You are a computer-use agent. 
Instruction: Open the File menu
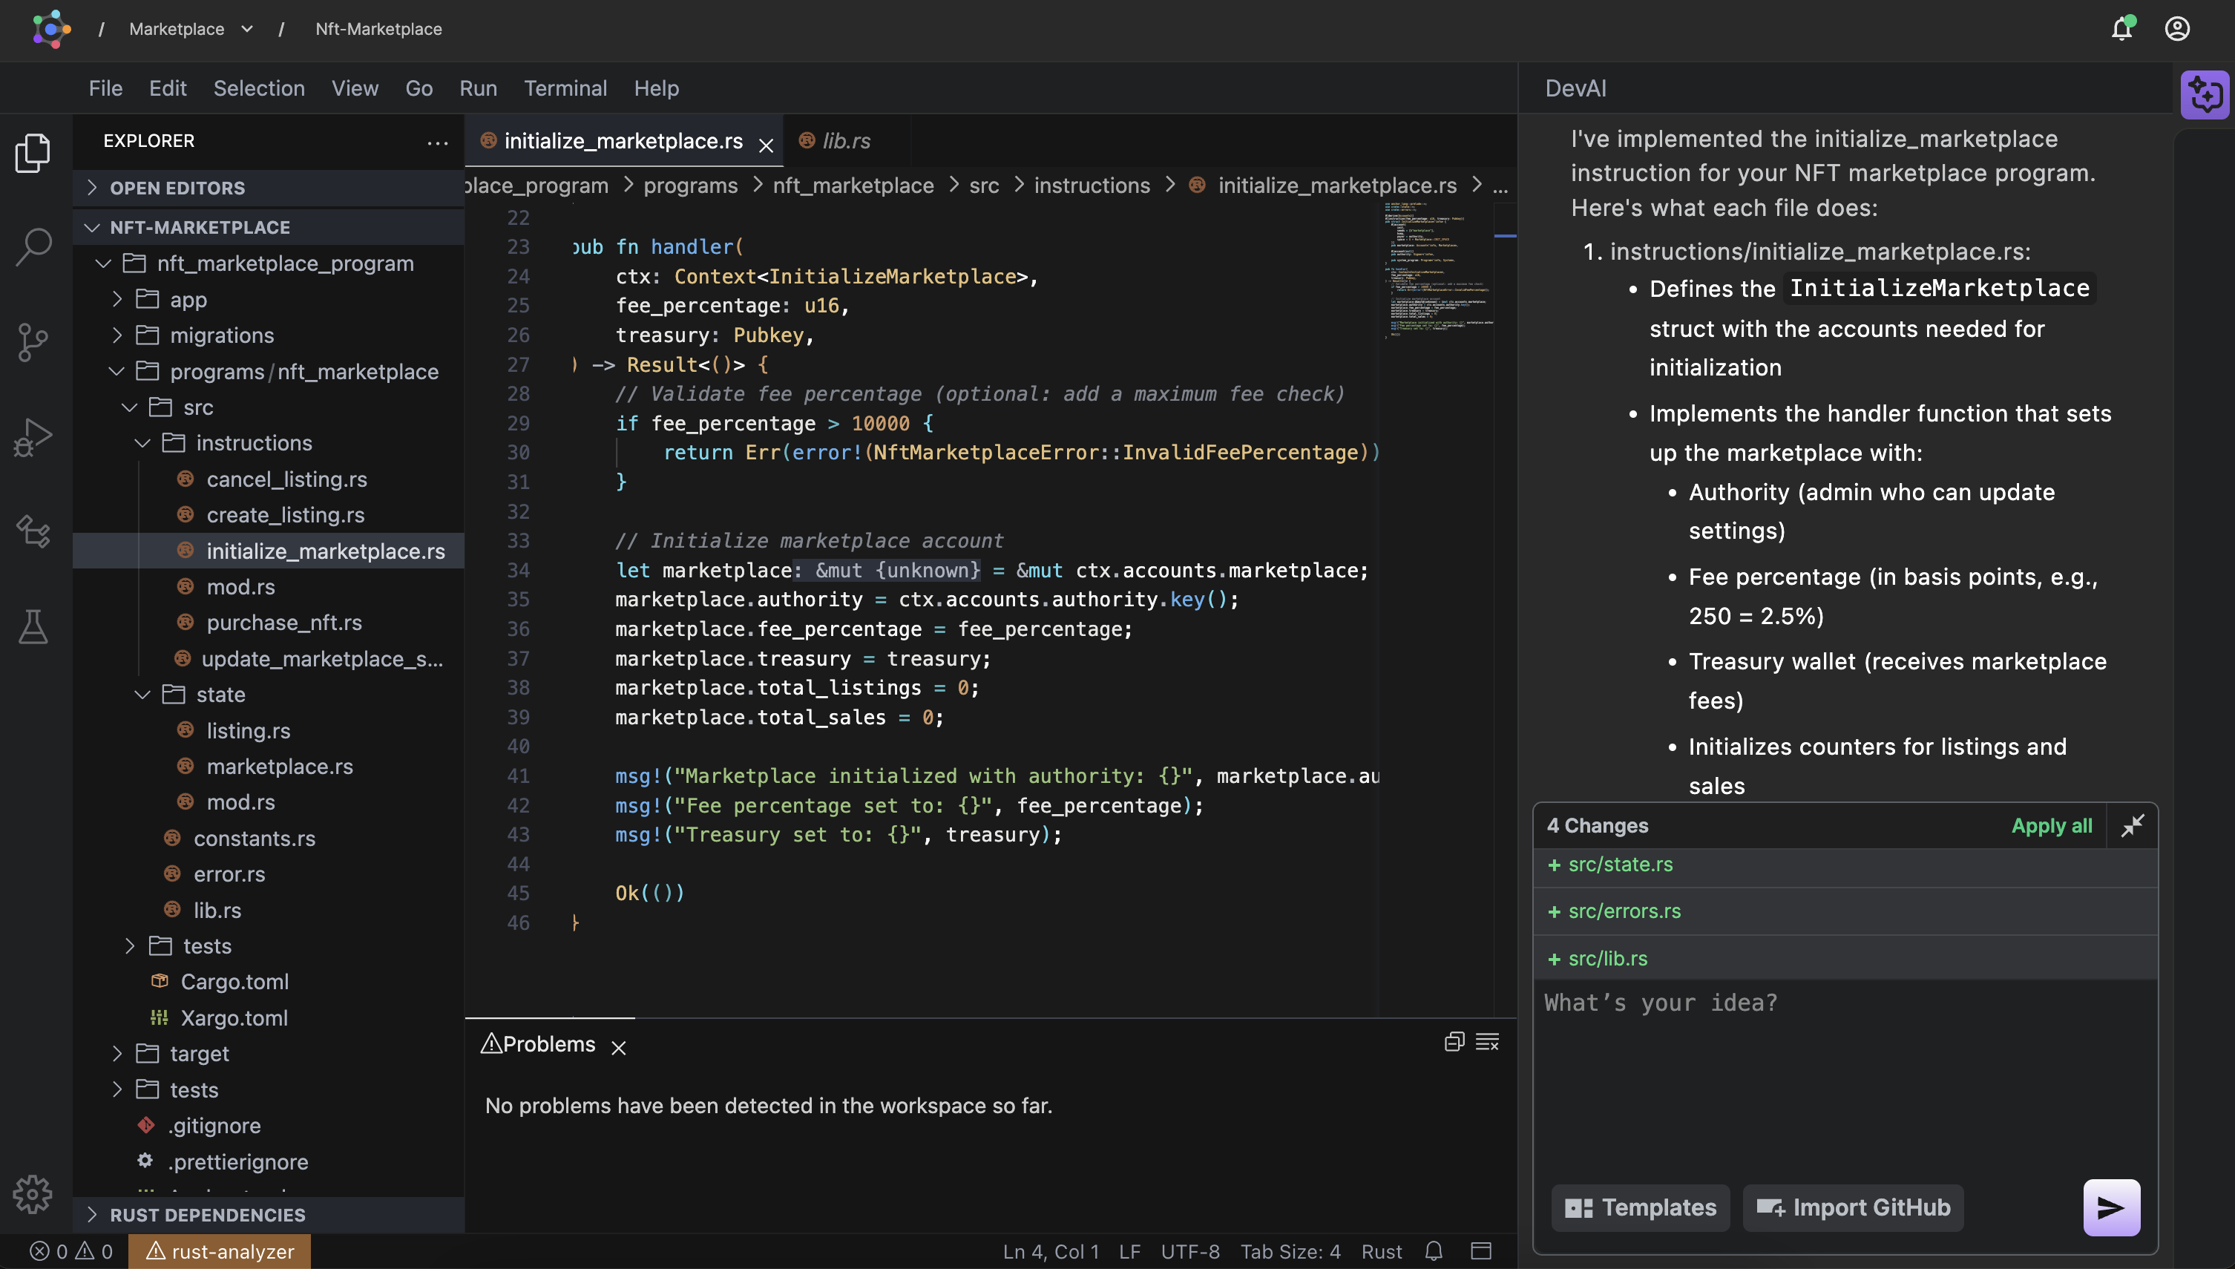(x=105, y=88)
